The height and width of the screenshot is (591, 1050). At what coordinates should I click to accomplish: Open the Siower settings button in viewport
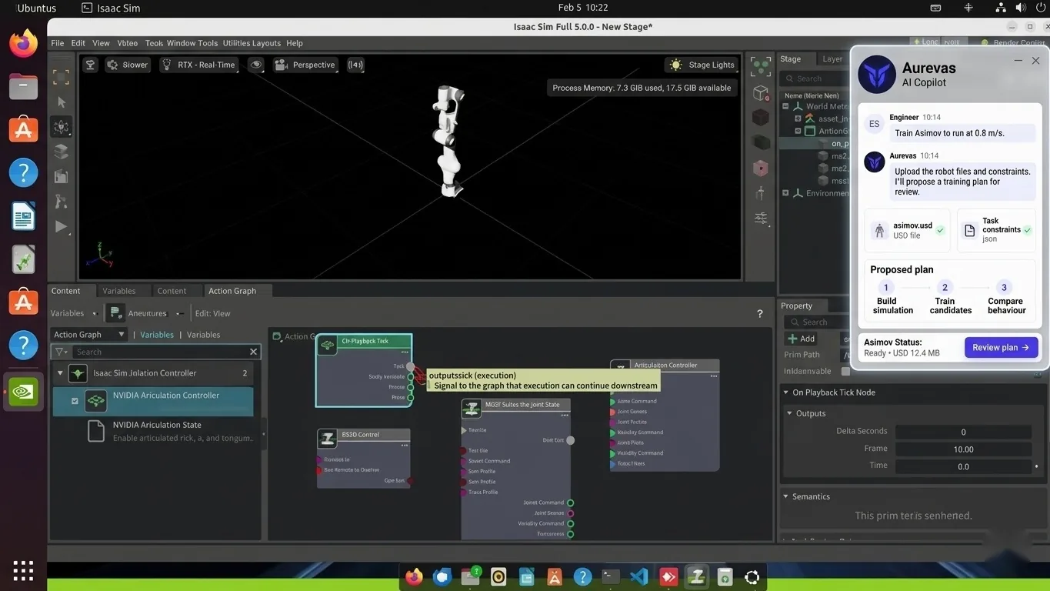pos(128,65)
